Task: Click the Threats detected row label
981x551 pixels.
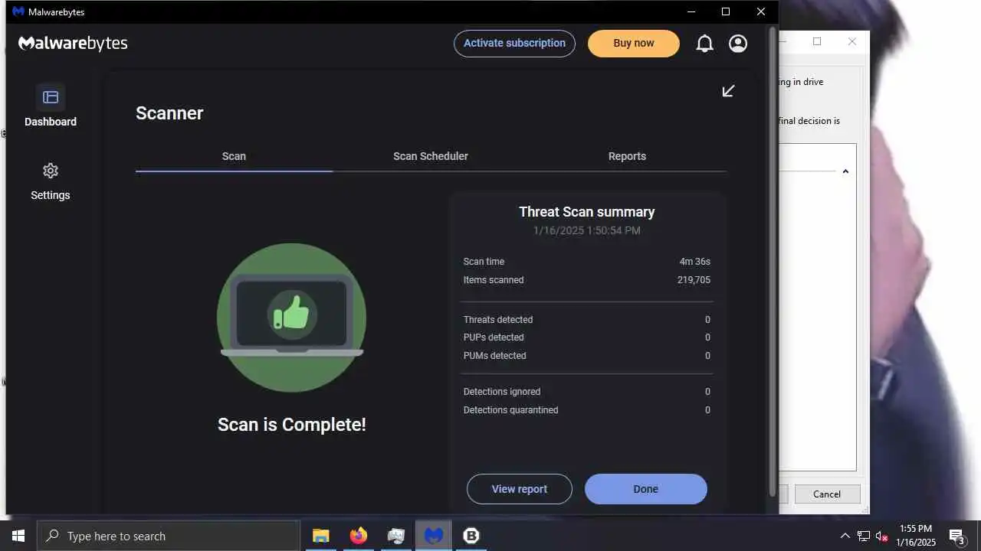Action: [x=498, y=320]
